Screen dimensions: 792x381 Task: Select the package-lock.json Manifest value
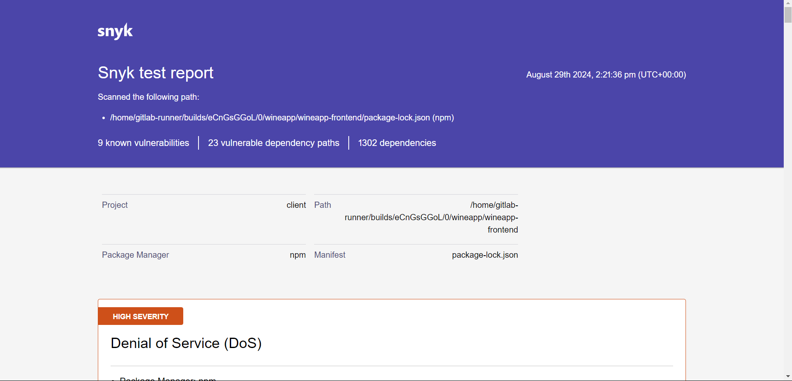[x=485, y=255]
